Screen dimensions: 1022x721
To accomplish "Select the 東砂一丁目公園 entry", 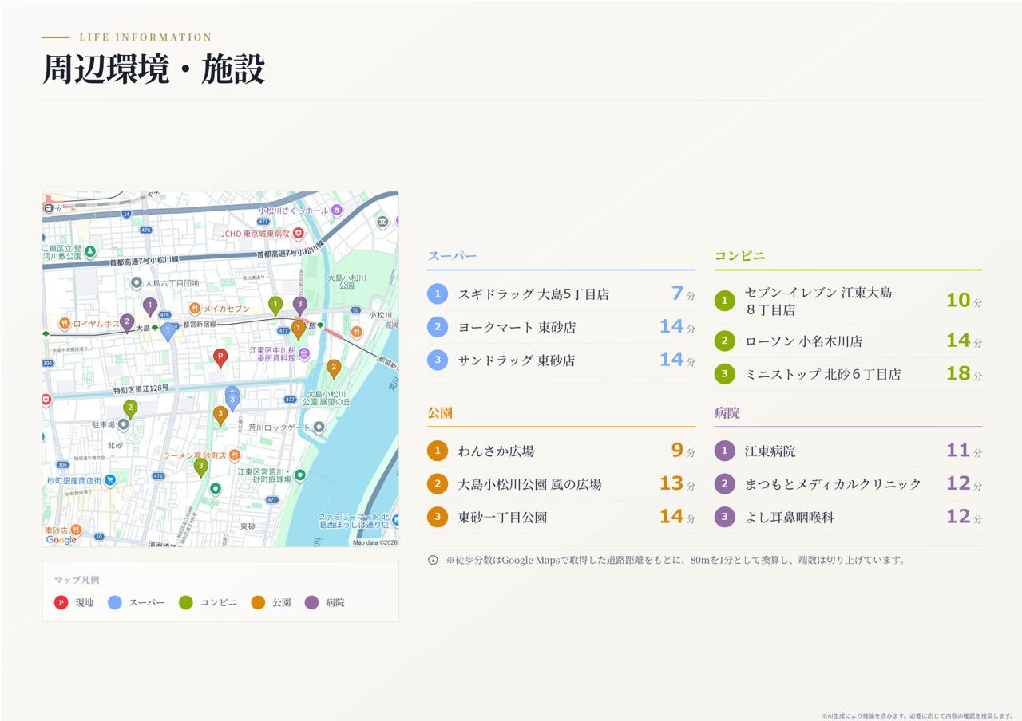I will click(561, 517).
